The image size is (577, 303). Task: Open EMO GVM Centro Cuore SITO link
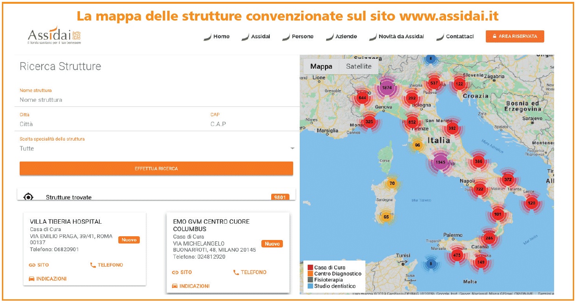click(x=182, y=272)
